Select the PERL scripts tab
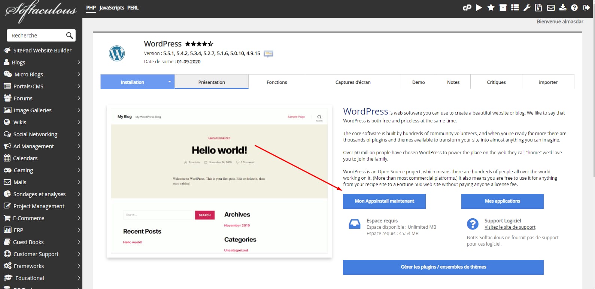Viewport: 595px width, 289px height. (x=133, y=7)
